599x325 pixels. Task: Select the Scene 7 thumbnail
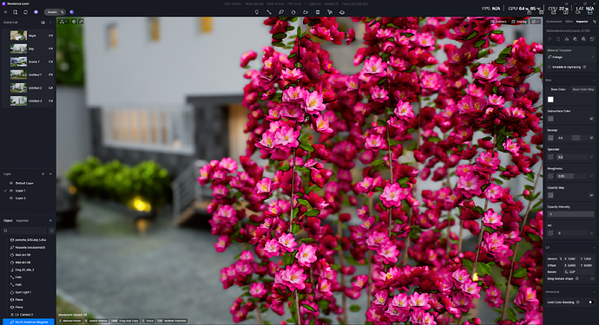point(18,62)
